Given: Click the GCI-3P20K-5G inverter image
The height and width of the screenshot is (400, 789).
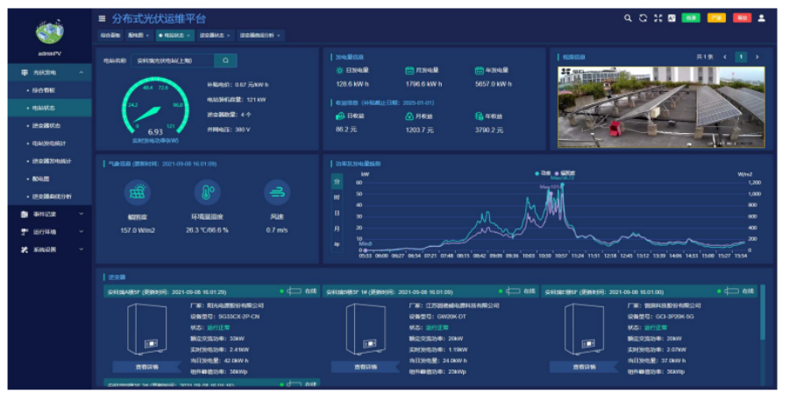Looking at the screenshot, I should pos(584,328).
